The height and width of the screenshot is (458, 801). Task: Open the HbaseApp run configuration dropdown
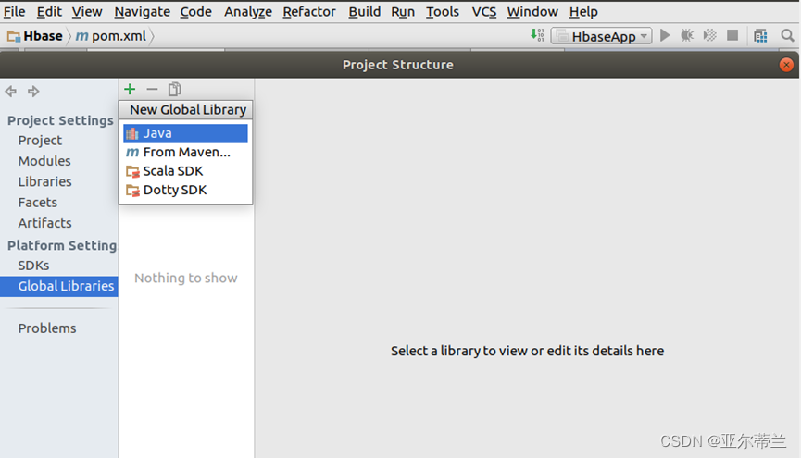point(601,36)
